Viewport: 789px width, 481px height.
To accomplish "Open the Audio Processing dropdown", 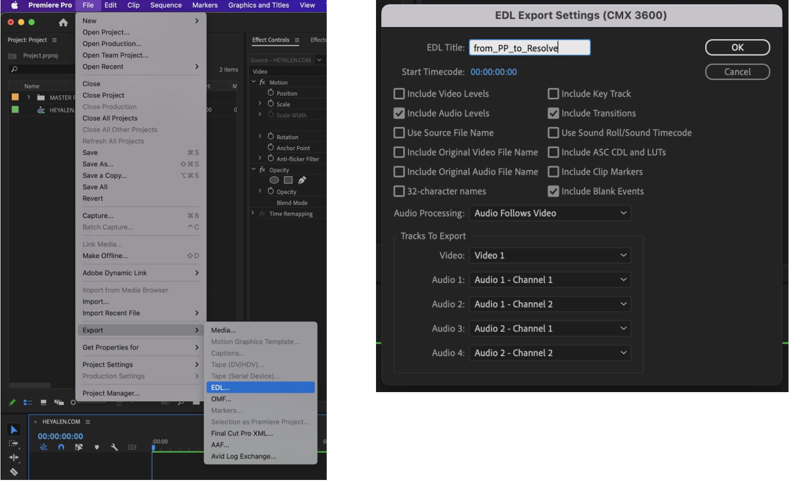I will tap(550, 213).
